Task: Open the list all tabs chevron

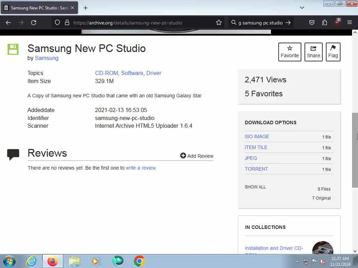Action: click(302, 8)
